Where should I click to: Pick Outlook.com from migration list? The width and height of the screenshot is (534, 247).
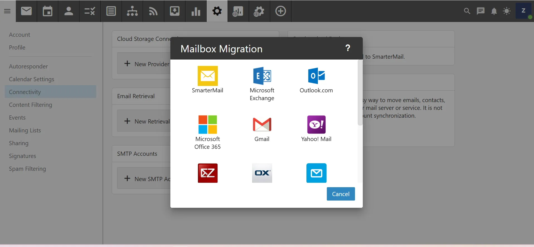pyautogui.click(x=316, y=80)
